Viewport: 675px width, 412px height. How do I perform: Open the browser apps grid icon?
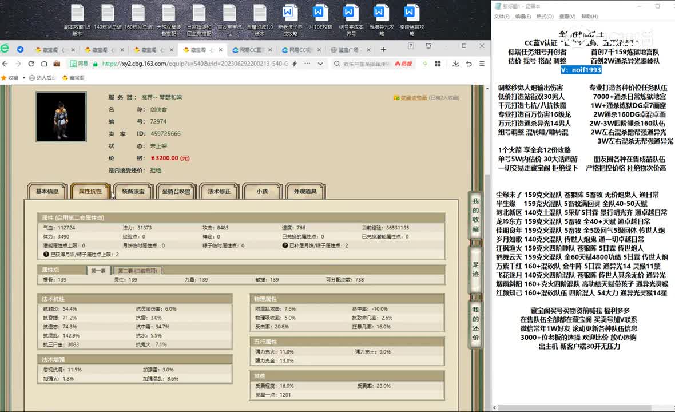438,64
